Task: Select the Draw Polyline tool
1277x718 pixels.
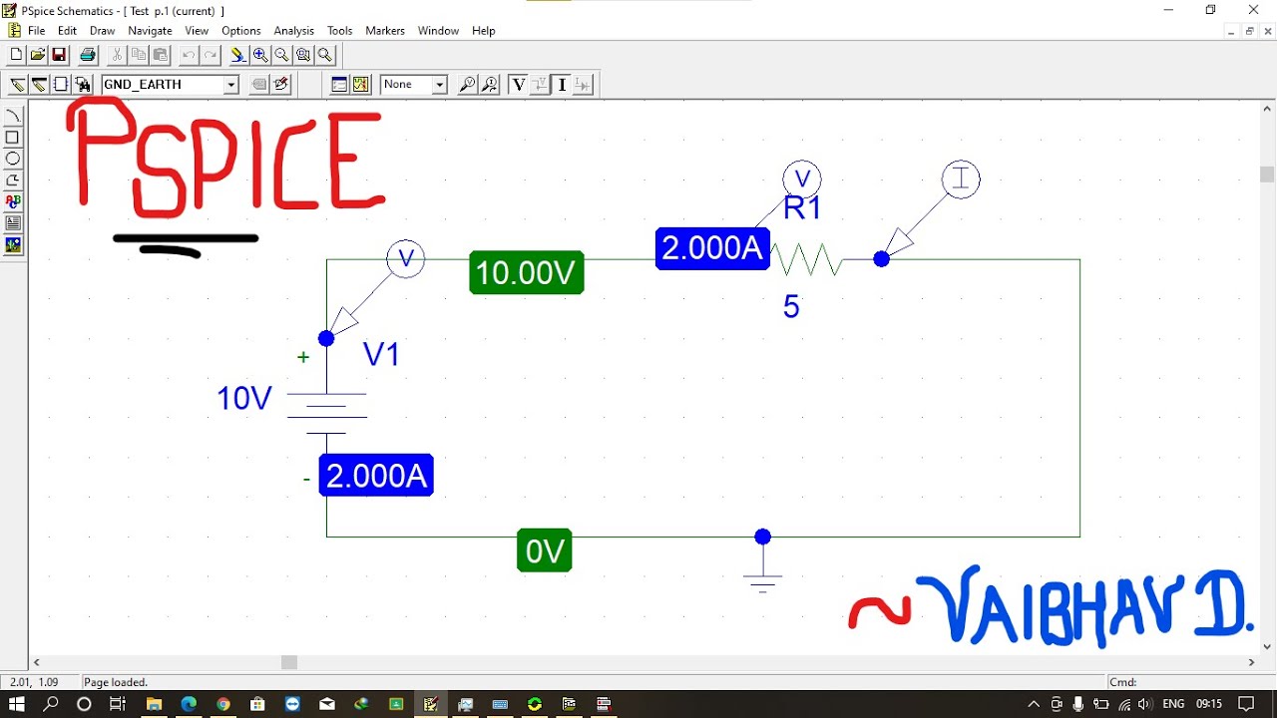Action: point(13,180)
